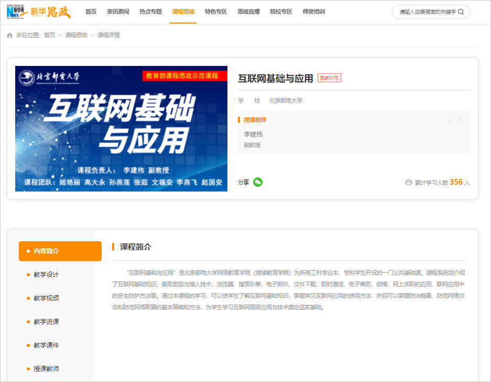
Task: Click the 首页 breadcrumb link
Action: (x=49, y=36)
